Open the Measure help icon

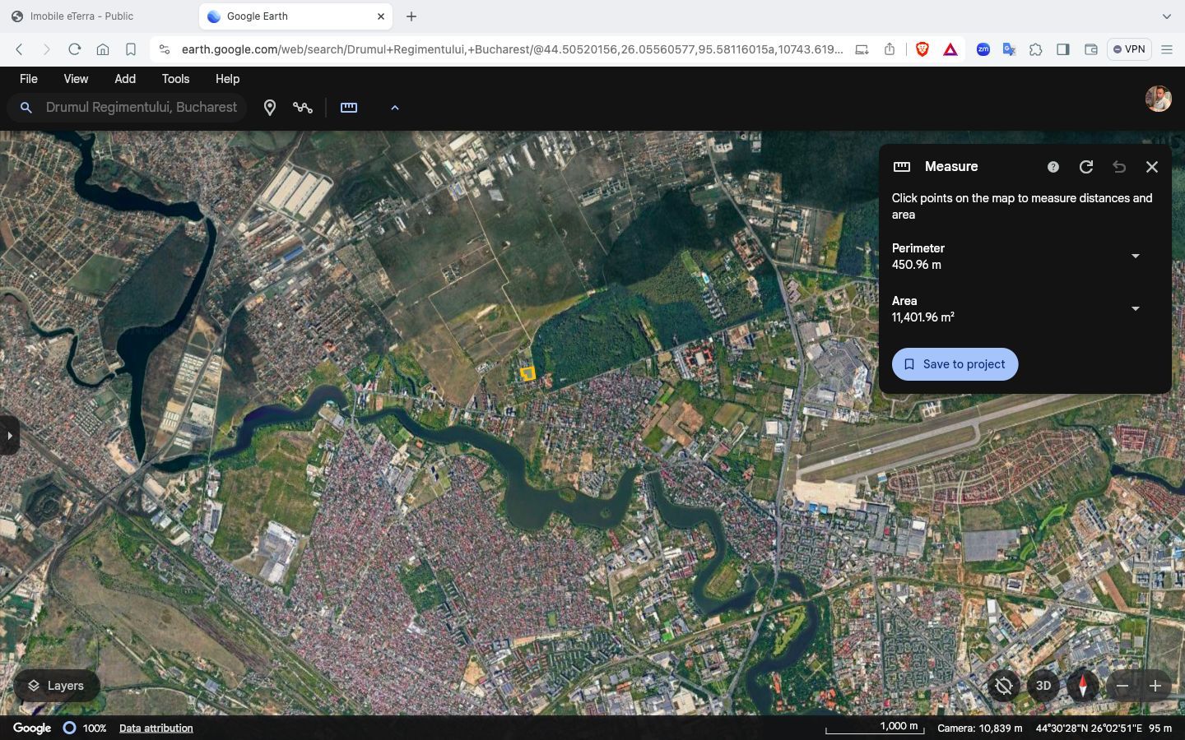click(1053, 167)
